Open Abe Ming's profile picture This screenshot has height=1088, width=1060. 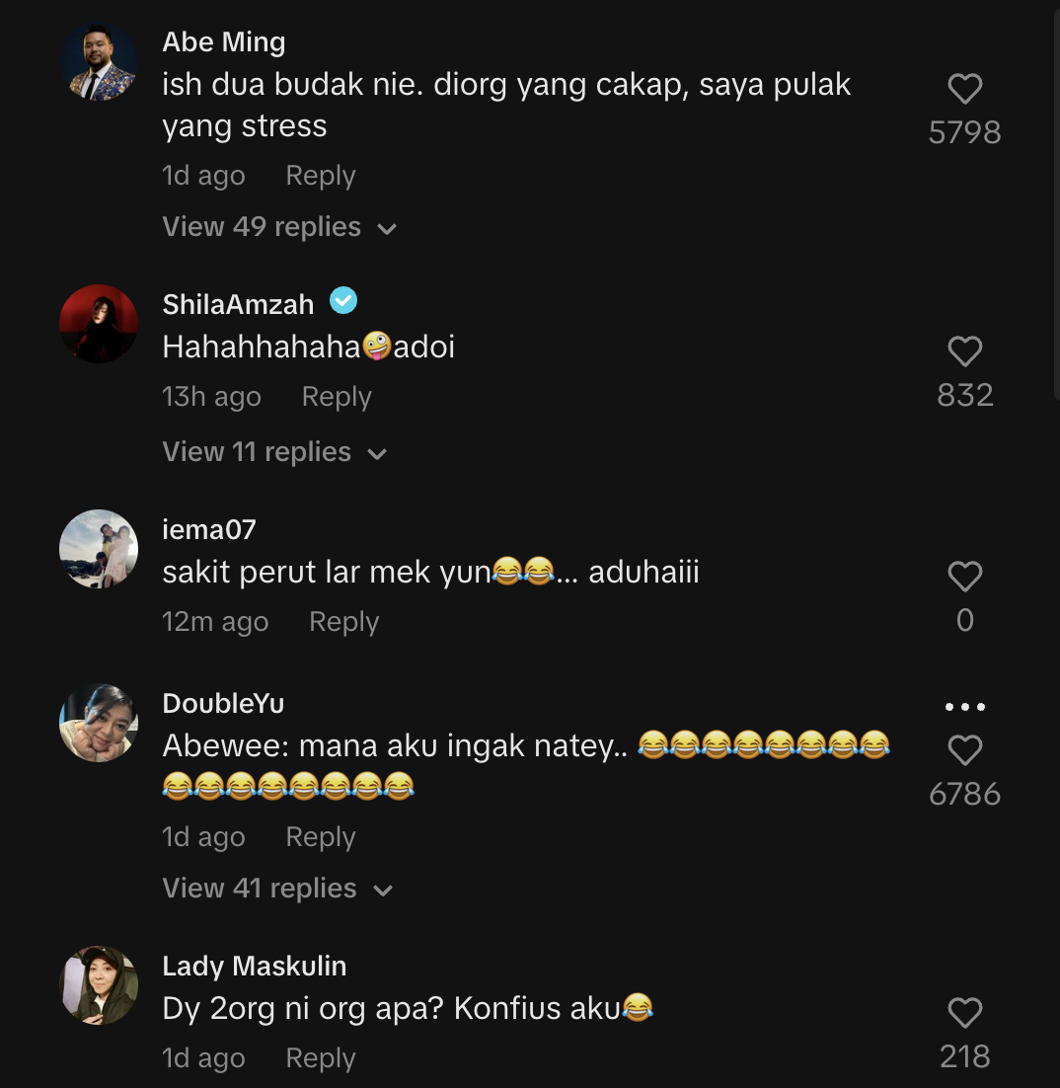click(99, 61)
